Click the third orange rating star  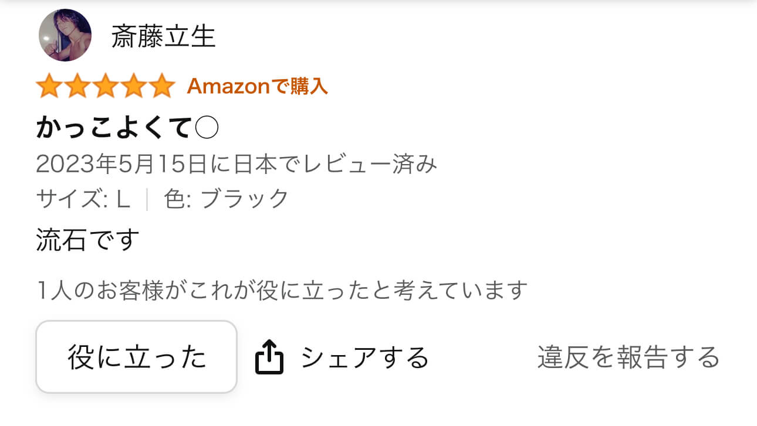(x=106, y=87)
